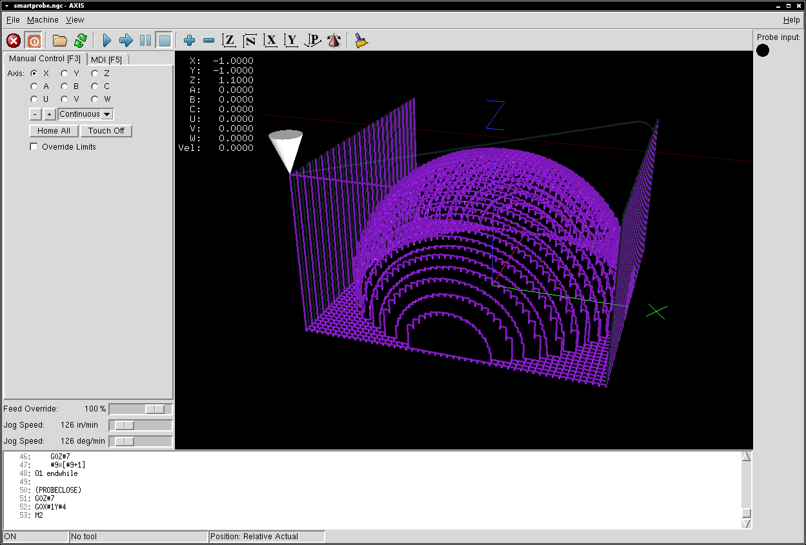Image resolution: width=806 pixels, height=545 pixels.
Task: Enable Override Limits checkbox
Action: [34, 147]
